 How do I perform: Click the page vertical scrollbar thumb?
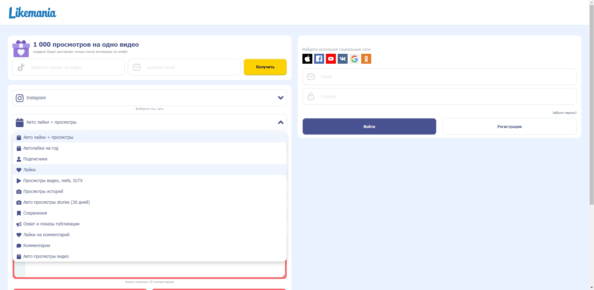[x=592, y=105]
